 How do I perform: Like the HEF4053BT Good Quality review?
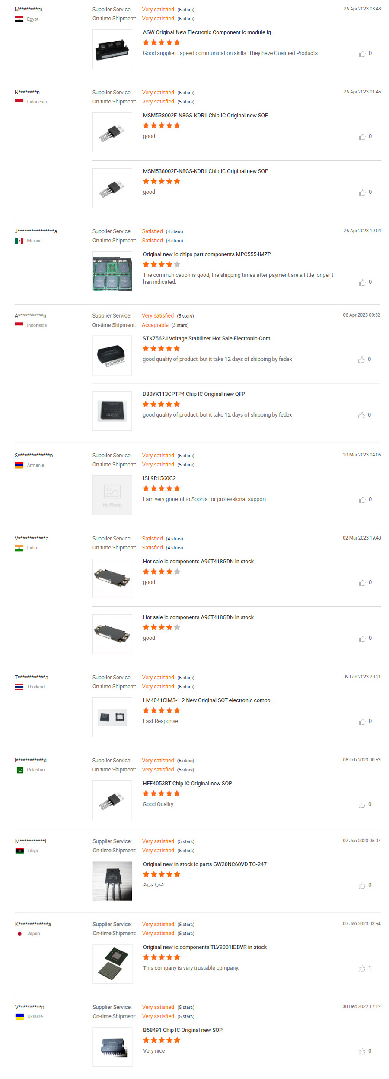[x=362, y=805]
